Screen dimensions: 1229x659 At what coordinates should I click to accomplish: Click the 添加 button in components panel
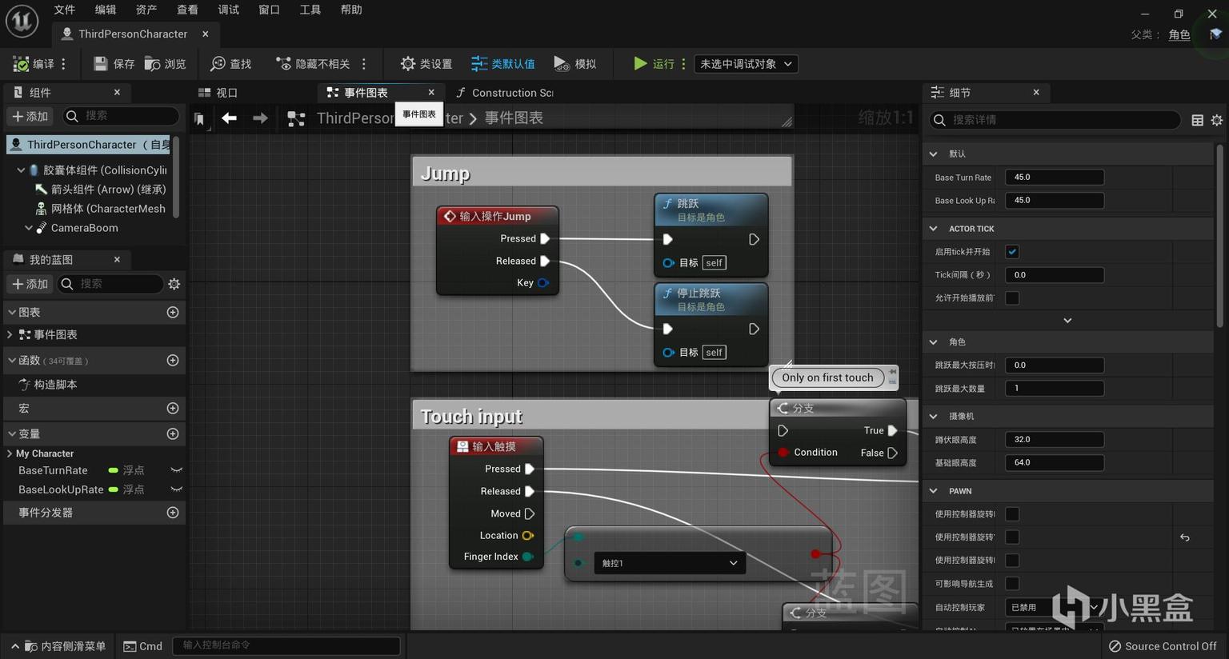[x=30, y=117]
